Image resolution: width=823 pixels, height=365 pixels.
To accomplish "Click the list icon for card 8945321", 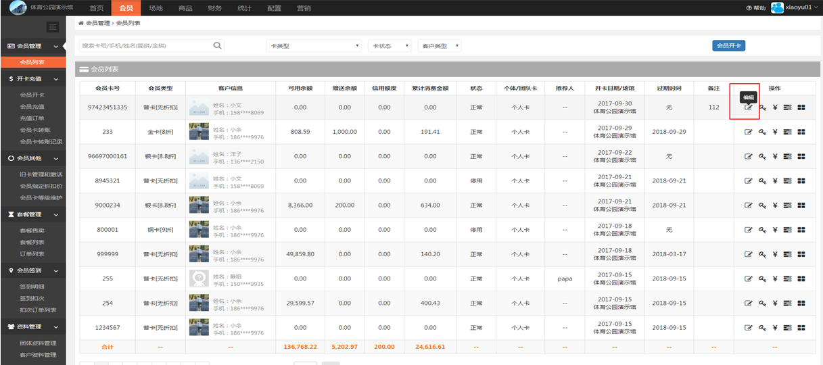I will coord(788,180).
